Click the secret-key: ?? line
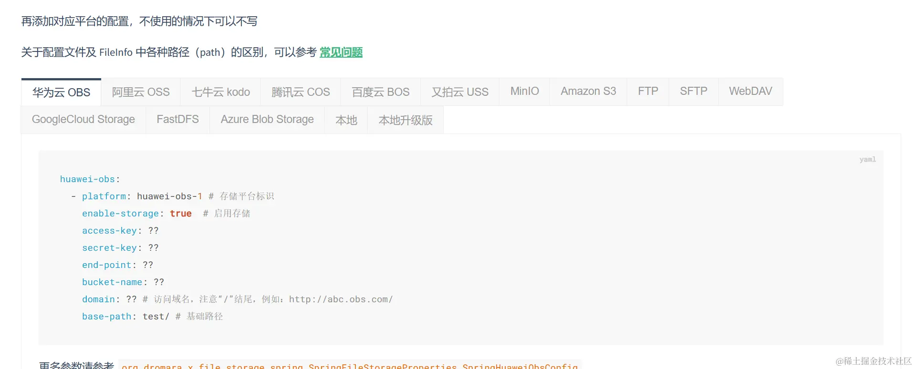The width and height of the screenshot is (915, 369). tap(120, 248)
